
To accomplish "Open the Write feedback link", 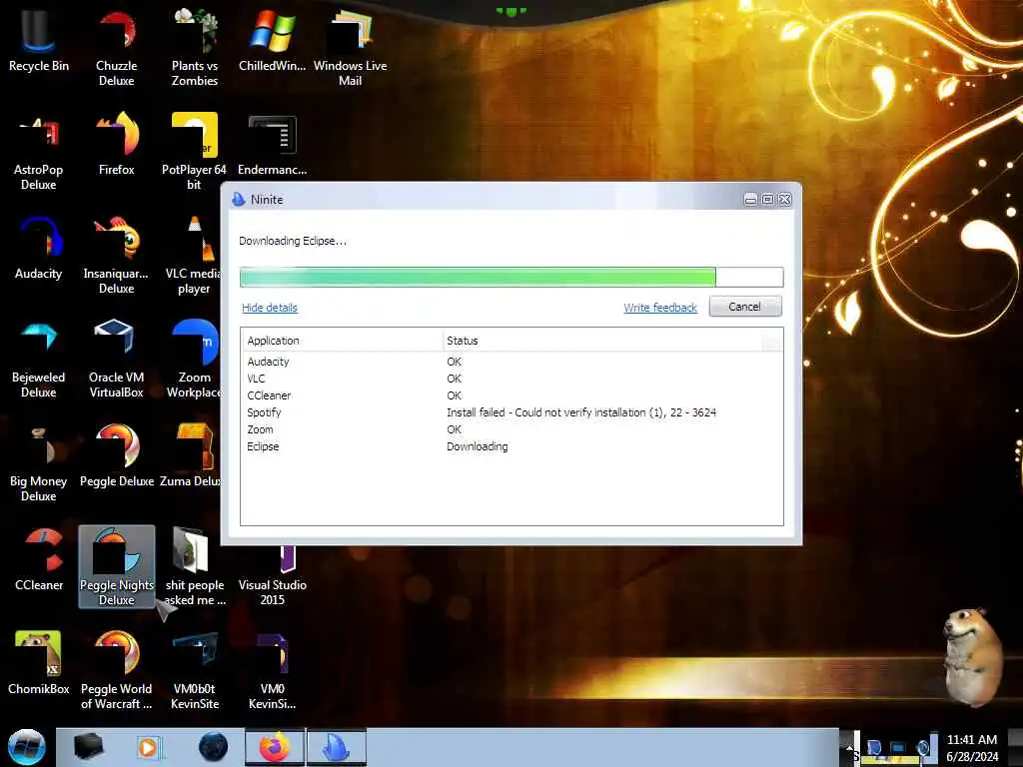I will click(660, 308).
